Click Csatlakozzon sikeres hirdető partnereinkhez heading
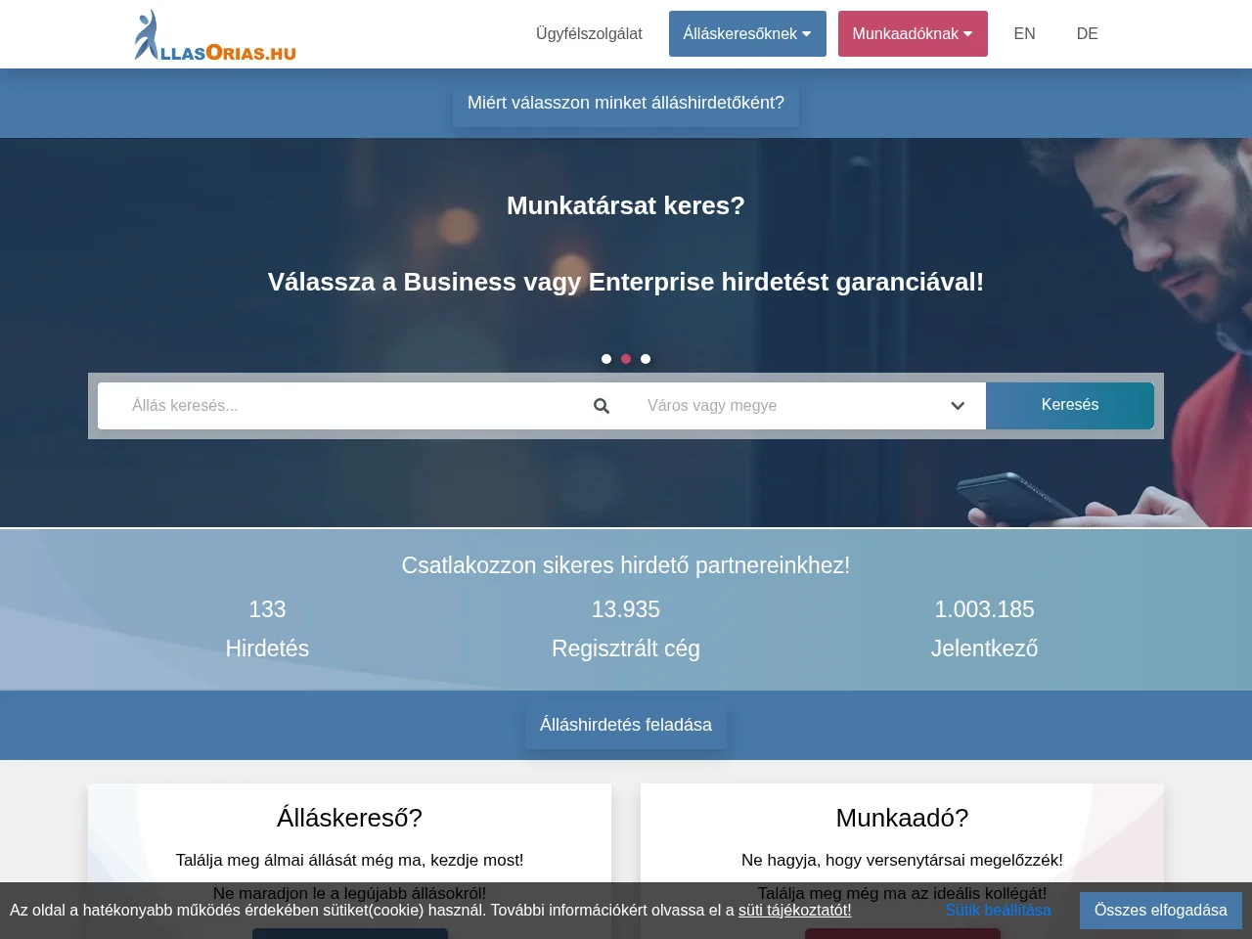1252x939 pixels. pyautogui.click(x=626, y=565)
